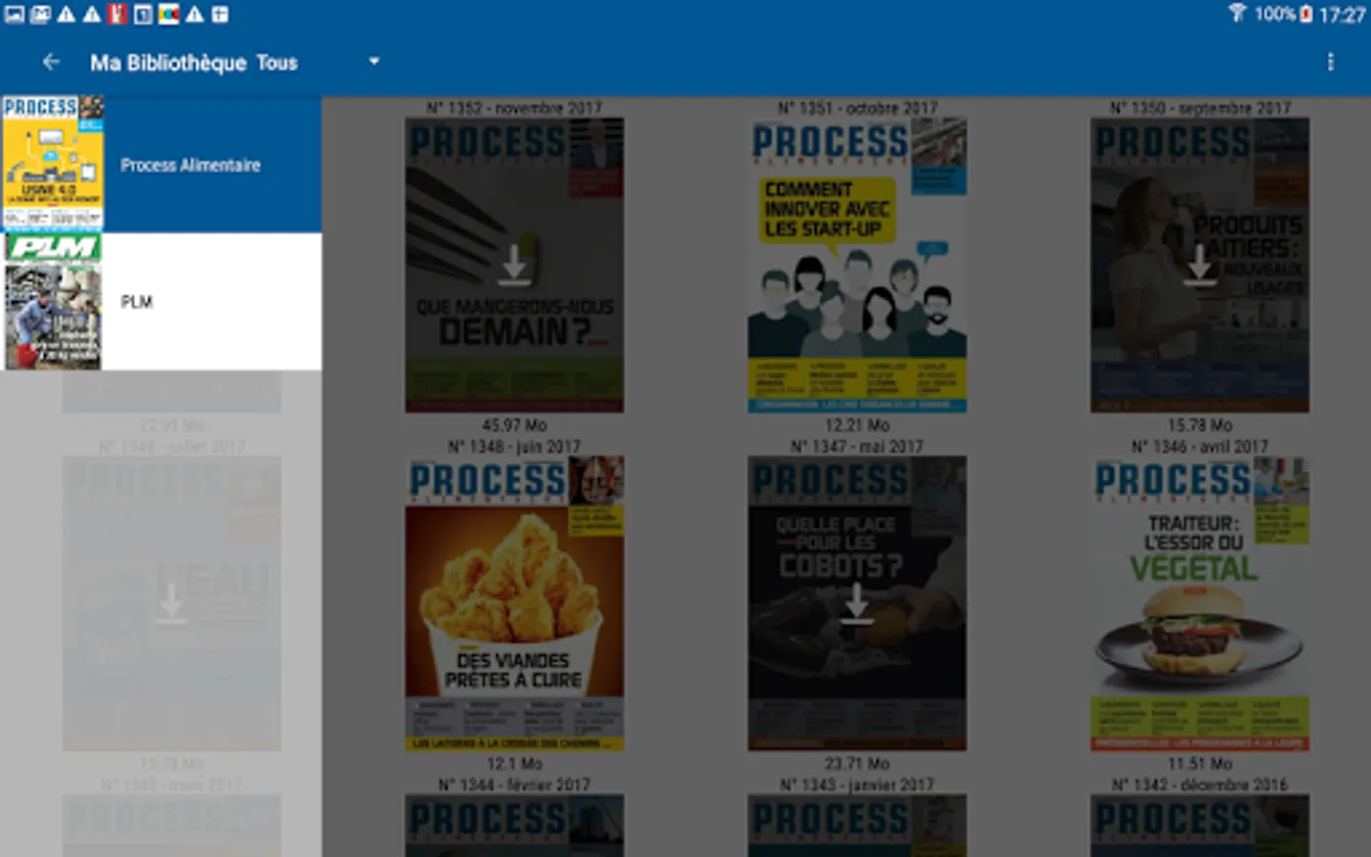The image size is (1371, 857).
Task: Click the 'N° 1348 - juin 2017' label
Action: pyautogui.click(x=514, y=446)
